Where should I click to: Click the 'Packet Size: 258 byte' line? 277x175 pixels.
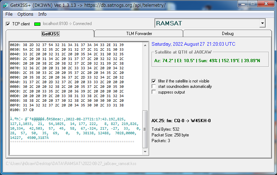(170, 135)
